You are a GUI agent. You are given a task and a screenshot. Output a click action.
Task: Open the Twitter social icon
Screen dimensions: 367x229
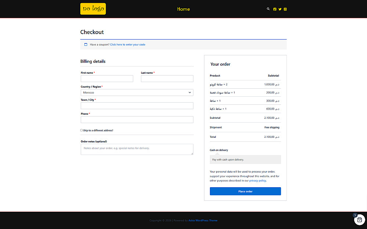coord(280,9)
